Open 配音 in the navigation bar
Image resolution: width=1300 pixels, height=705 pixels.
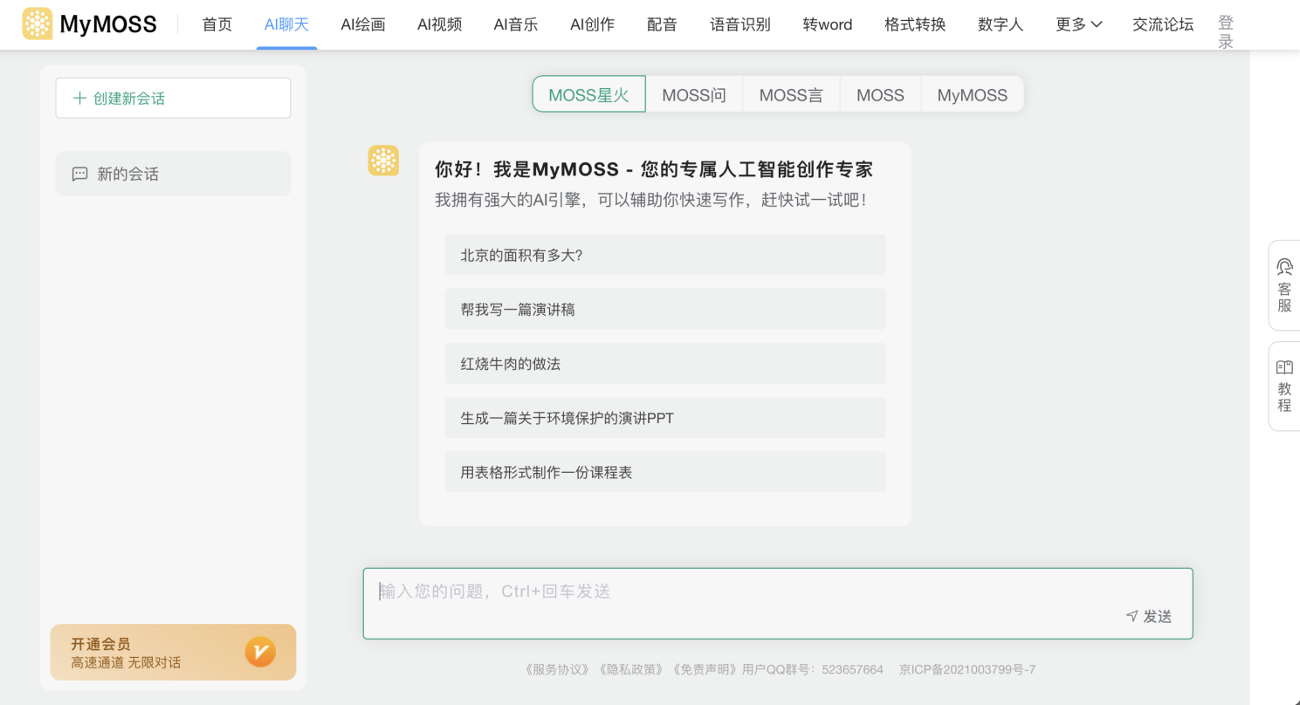coord(663,24)
